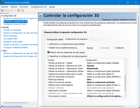Open Cambiar la resolución
The image size is (140, 108).
12,30
